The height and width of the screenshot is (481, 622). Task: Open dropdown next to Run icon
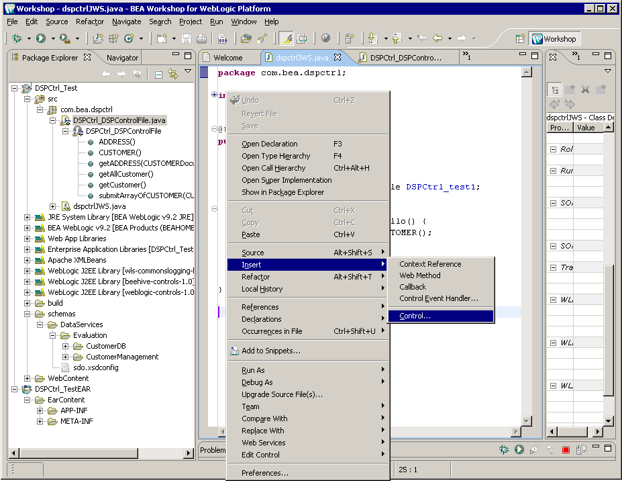pos(53,39)
